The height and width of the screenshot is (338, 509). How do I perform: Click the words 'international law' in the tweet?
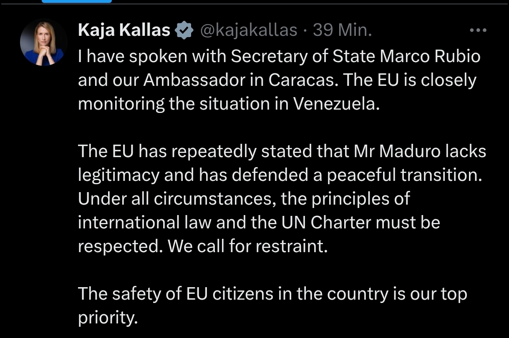tap(131, 223)
